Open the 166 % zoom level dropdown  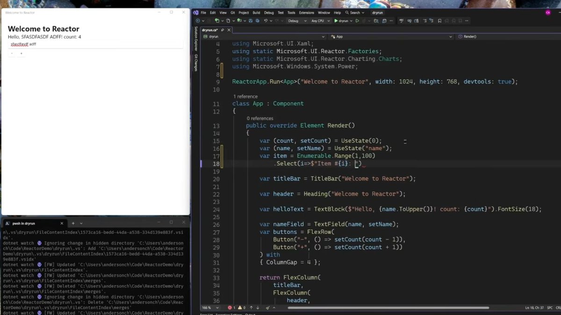[x=210, y=308]
